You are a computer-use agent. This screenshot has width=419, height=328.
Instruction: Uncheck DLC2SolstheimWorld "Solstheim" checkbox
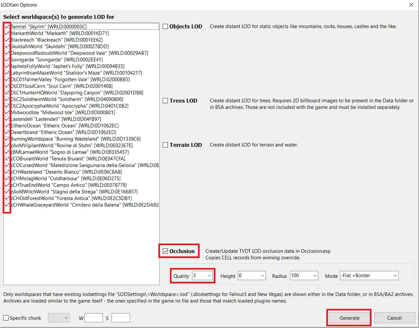(7, 99)
